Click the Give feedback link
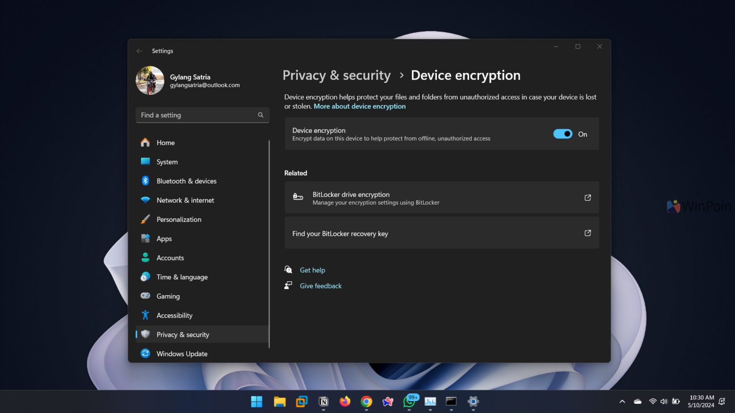Image resolution: width=735 pixels, height=413 pixels. point(321,286)
